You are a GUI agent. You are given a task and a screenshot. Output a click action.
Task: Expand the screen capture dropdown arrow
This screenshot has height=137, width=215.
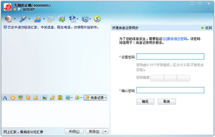coord(72,98)
